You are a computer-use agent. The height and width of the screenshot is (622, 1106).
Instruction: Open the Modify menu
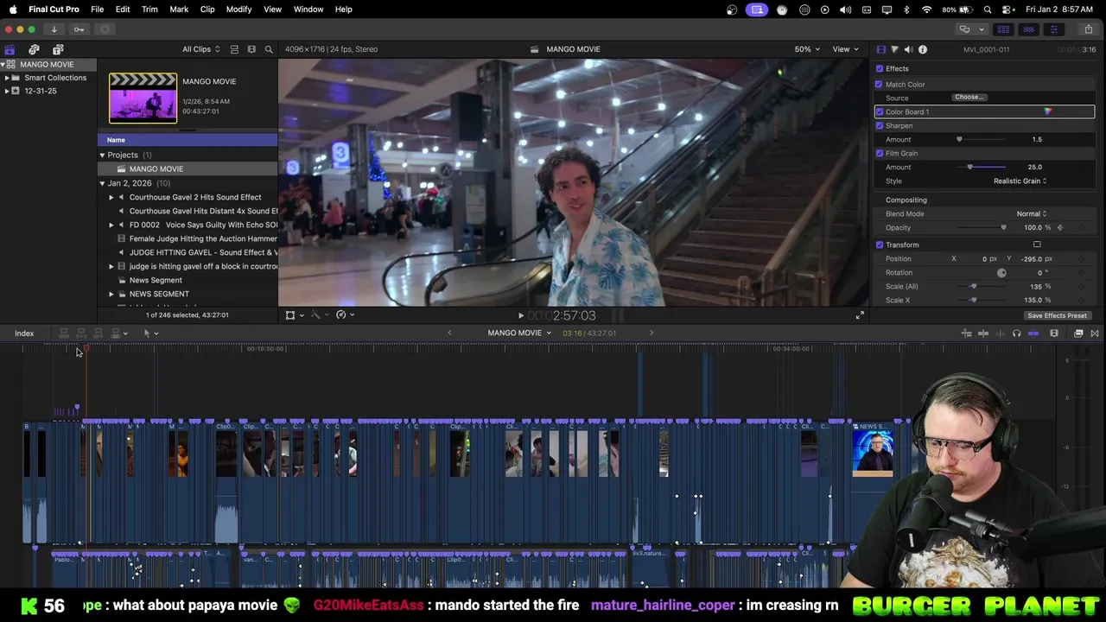coord(238,10)
